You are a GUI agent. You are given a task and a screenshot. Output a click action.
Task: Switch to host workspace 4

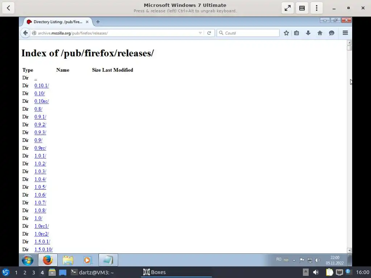42,272
